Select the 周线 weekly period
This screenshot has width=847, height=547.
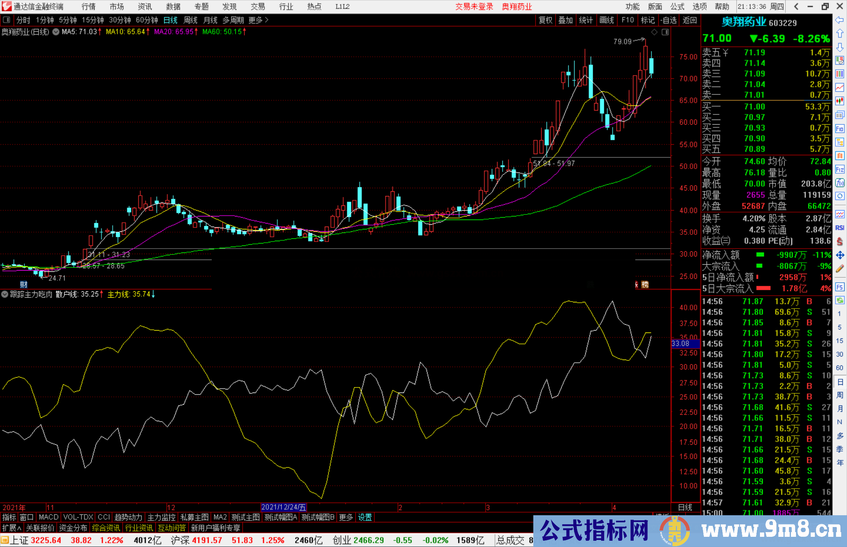191,20
